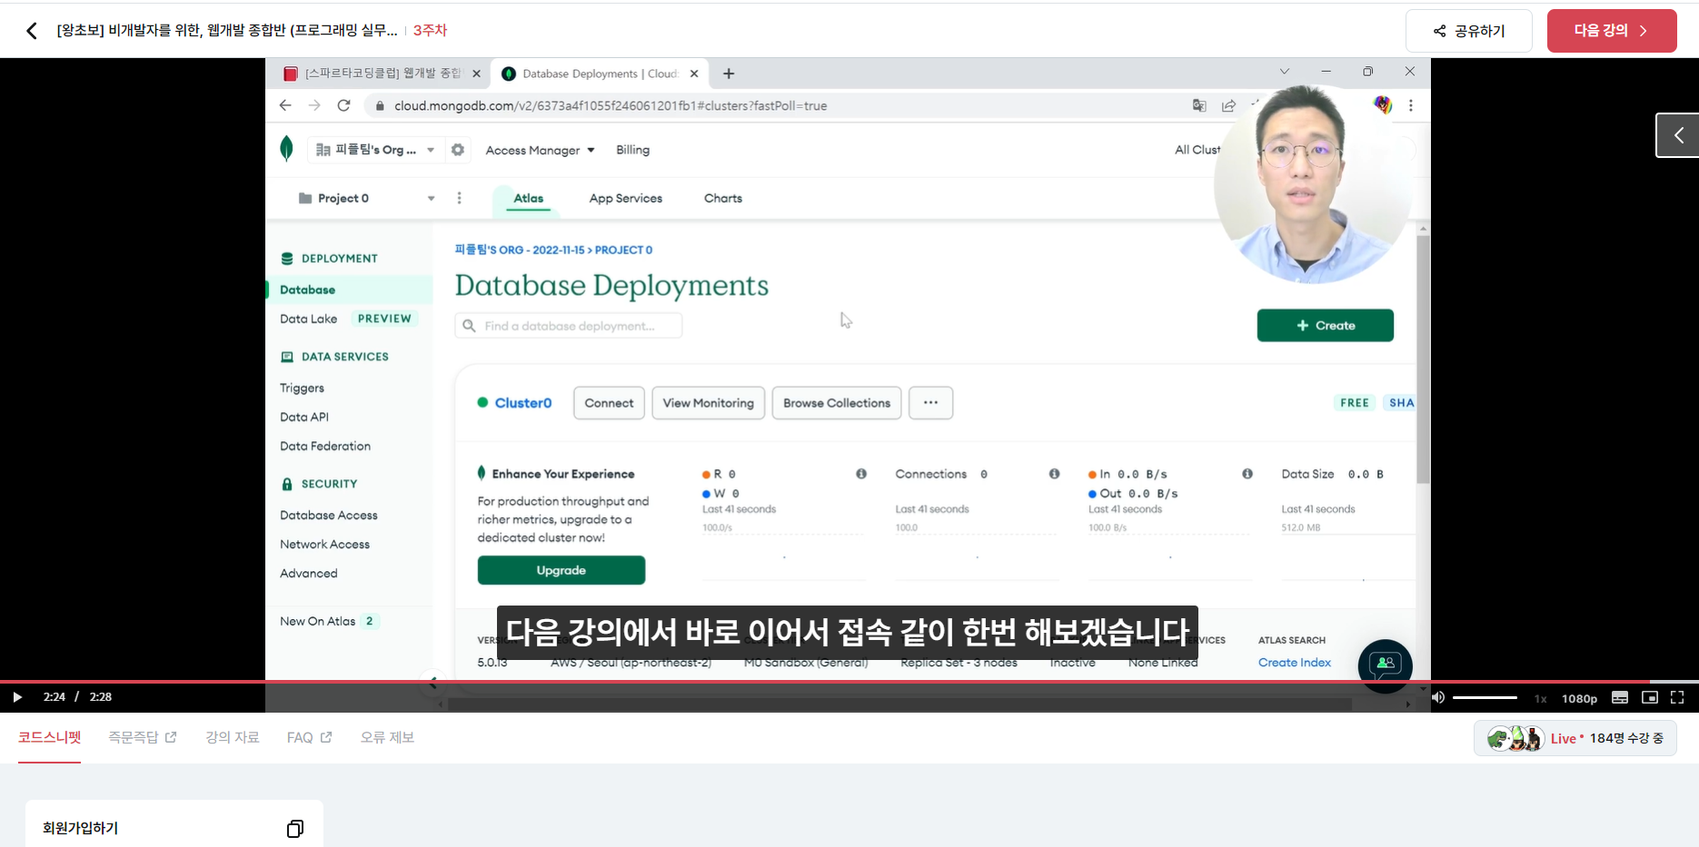Click the Find a database deployment search
Image resolution: width=1699 pixels, height=847 pixels.
click(569, 326)
